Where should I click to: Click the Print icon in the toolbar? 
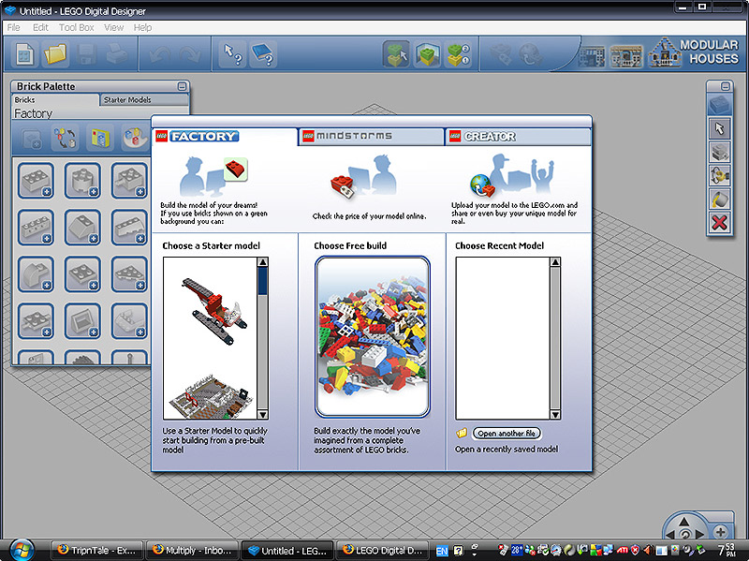pyautogui.click(x=116, y=54)
